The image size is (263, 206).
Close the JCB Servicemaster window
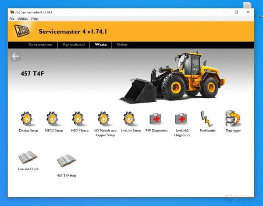click(248, 12)
